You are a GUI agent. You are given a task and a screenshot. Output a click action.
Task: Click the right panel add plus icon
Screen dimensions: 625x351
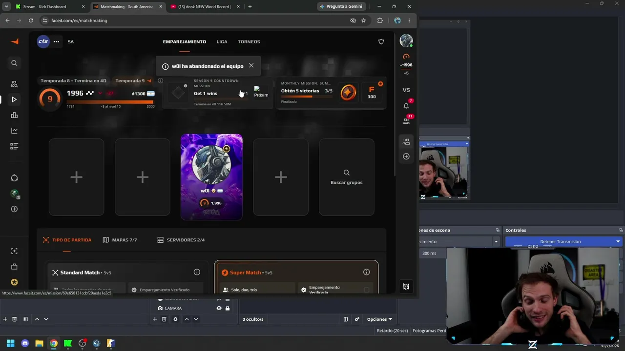[406, 156]
